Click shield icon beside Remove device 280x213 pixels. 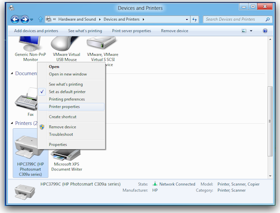42,127
